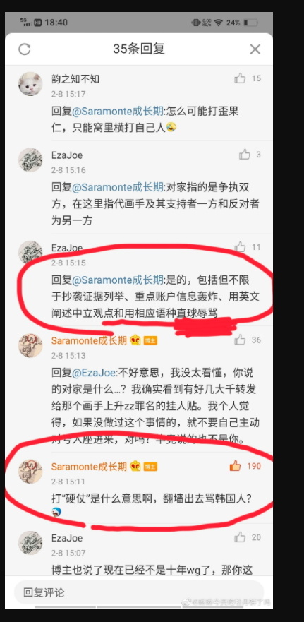Tap the @EzaJoe mention in Saramonte's reply

click(x=95, y=373)
